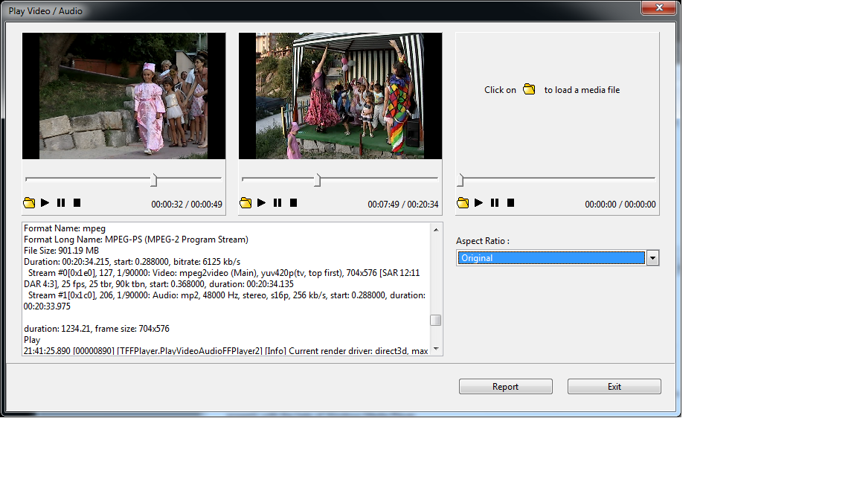
Task: Pause the first video
Action: (62, 202)
